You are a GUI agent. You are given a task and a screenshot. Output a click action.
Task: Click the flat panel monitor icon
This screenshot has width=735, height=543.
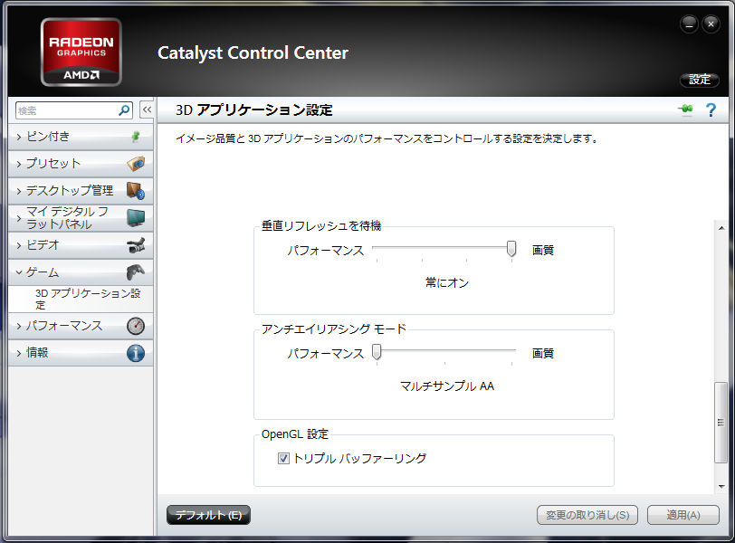click(x=136, y=218)
